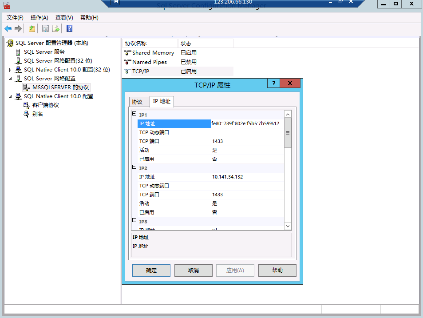Open the 查看(V) menu
423x318 pixels.
[x=64, y=18]
